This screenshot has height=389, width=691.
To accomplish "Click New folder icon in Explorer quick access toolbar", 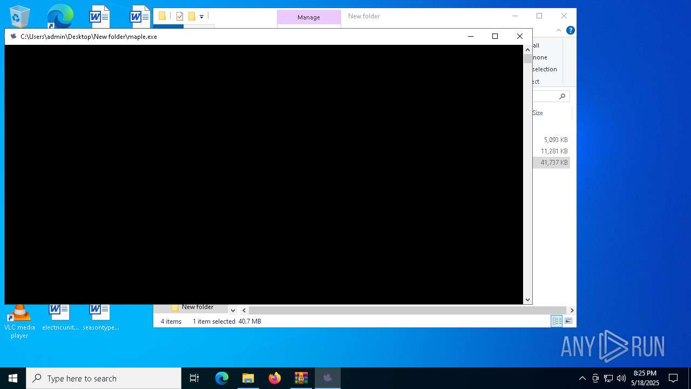I will click(192, 16).
